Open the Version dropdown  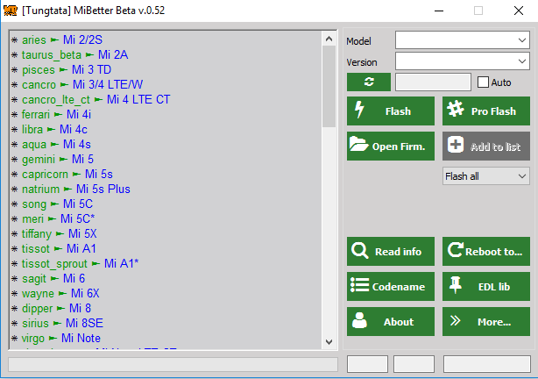pyautogui.click(x=462, y=61)
